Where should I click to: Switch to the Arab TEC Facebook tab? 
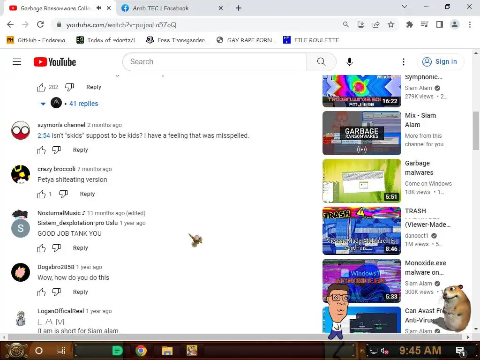pos(172,8)
